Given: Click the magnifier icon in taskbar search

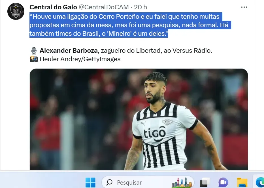Looking at the screenshot, I should click(109, 182).
